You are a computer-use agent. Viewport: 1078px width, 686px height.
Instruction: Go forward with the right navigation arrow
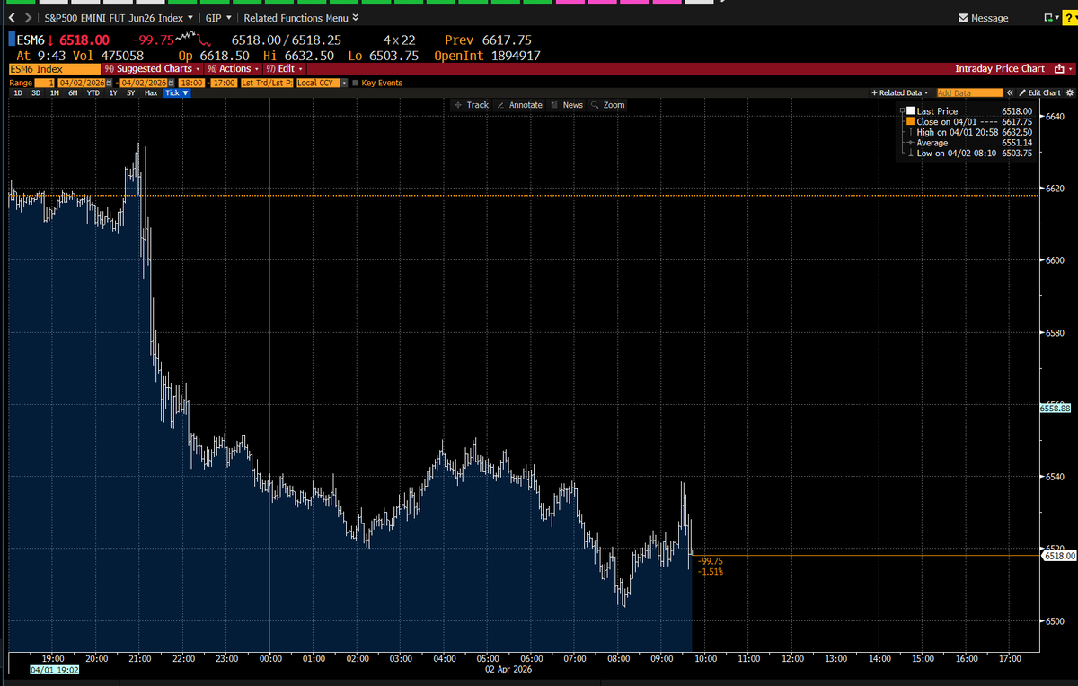pos(29,18)
